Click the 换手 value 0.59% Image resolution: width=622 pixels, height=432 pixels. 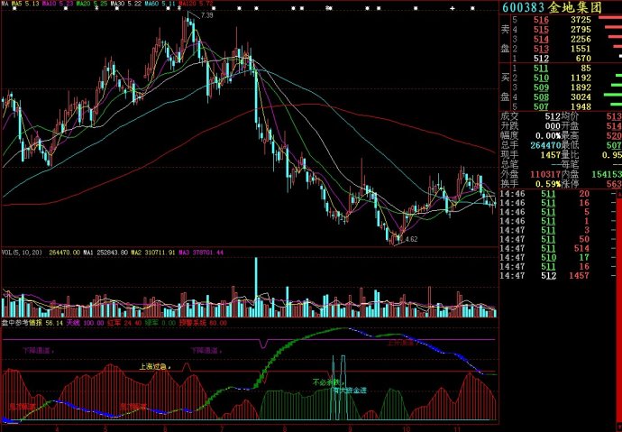point(548,184)
